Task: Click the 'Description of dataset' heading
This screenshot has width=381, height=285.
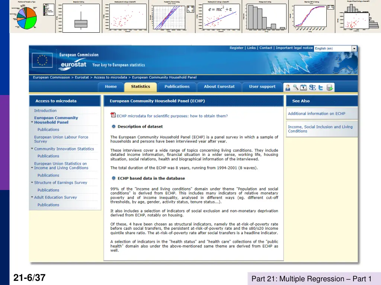Action: pos(140,127)
